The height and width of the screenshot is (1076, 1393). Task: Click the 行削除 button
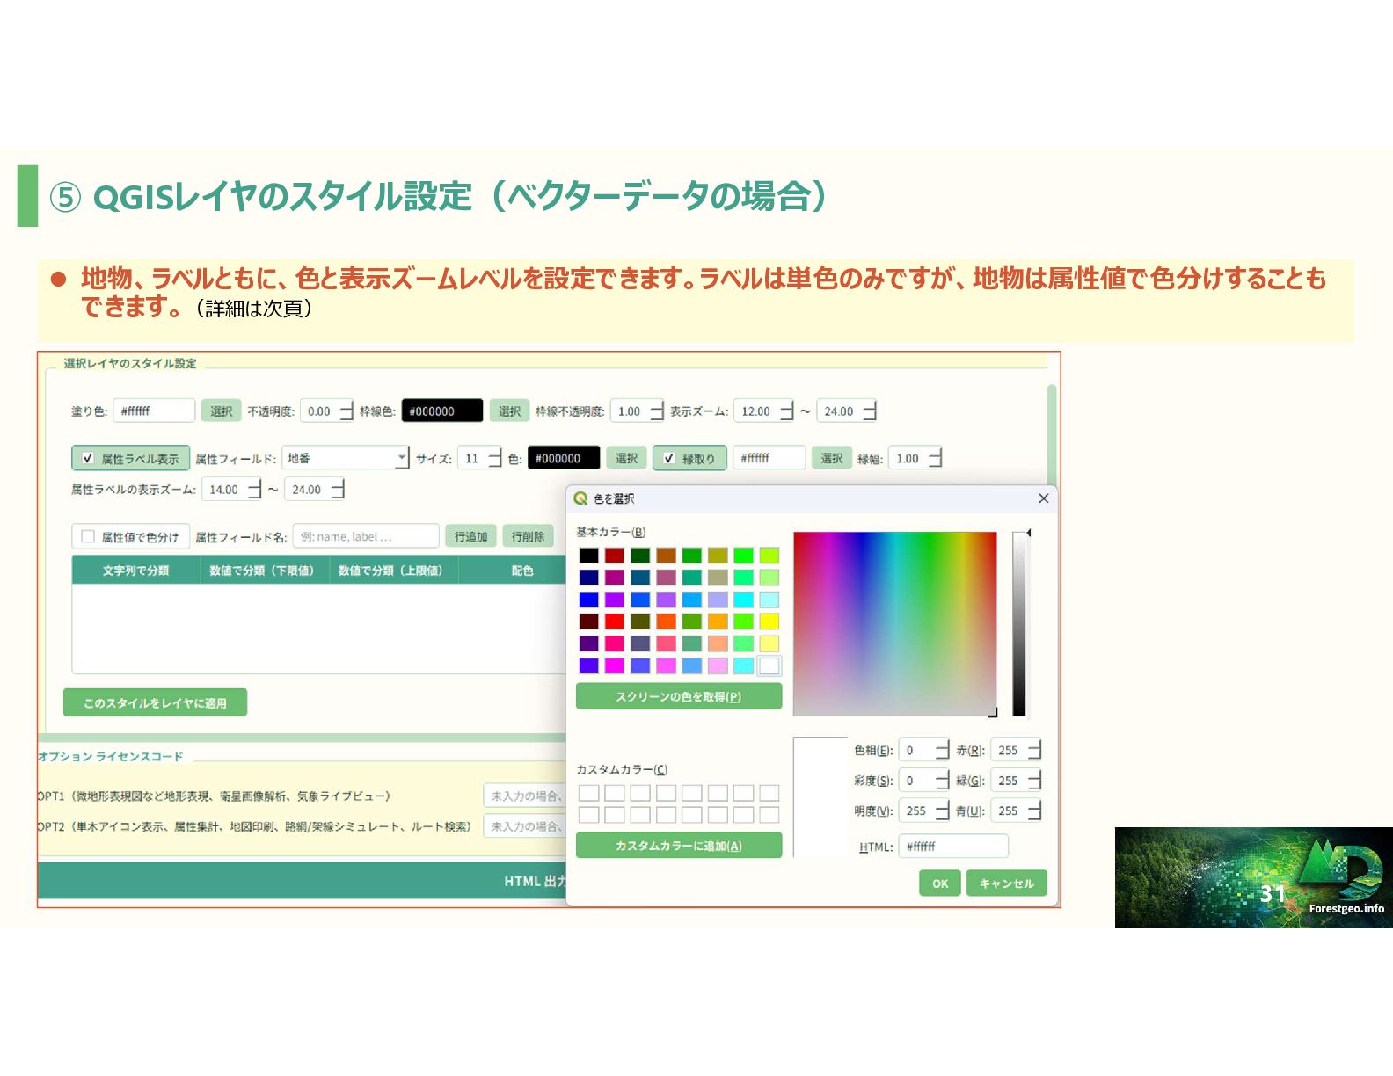pos(528,536)
